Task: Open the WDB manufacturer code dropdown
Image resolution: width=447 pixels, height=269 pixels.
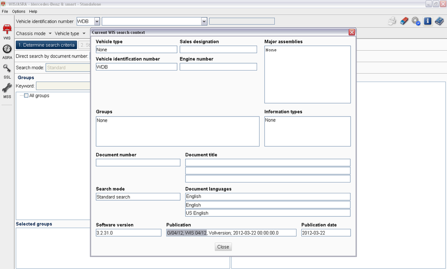Action: coord(97,21)
